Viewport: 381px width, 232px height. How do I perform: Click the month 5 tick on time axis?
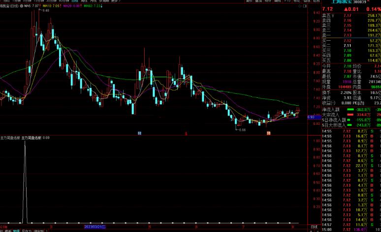point(150,227)
